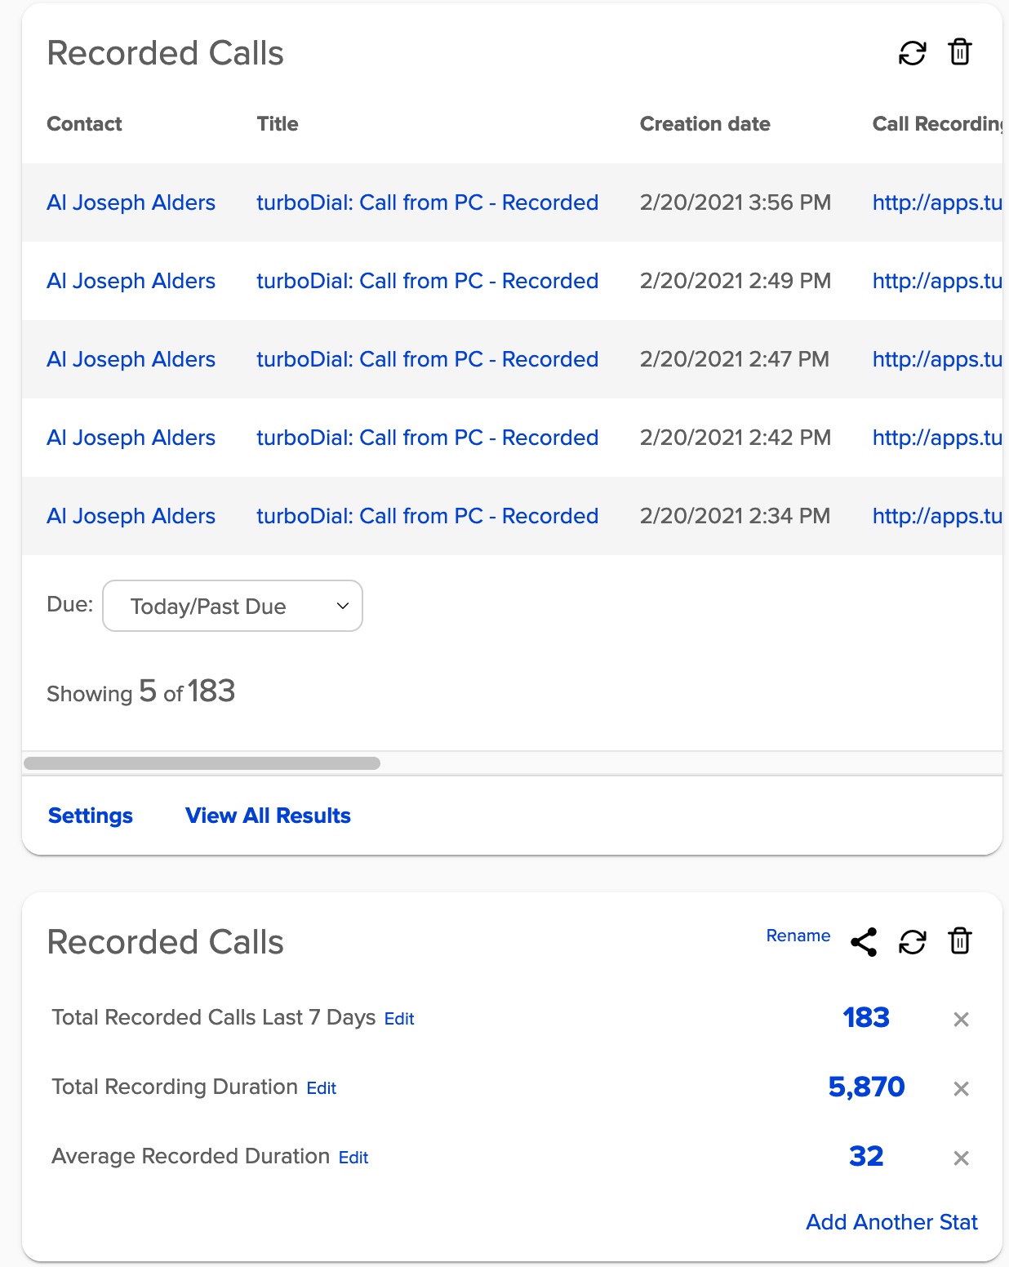Refresh the Recorded Calls stats widget
1009x1267 pixels.
(x=912, y=941)
